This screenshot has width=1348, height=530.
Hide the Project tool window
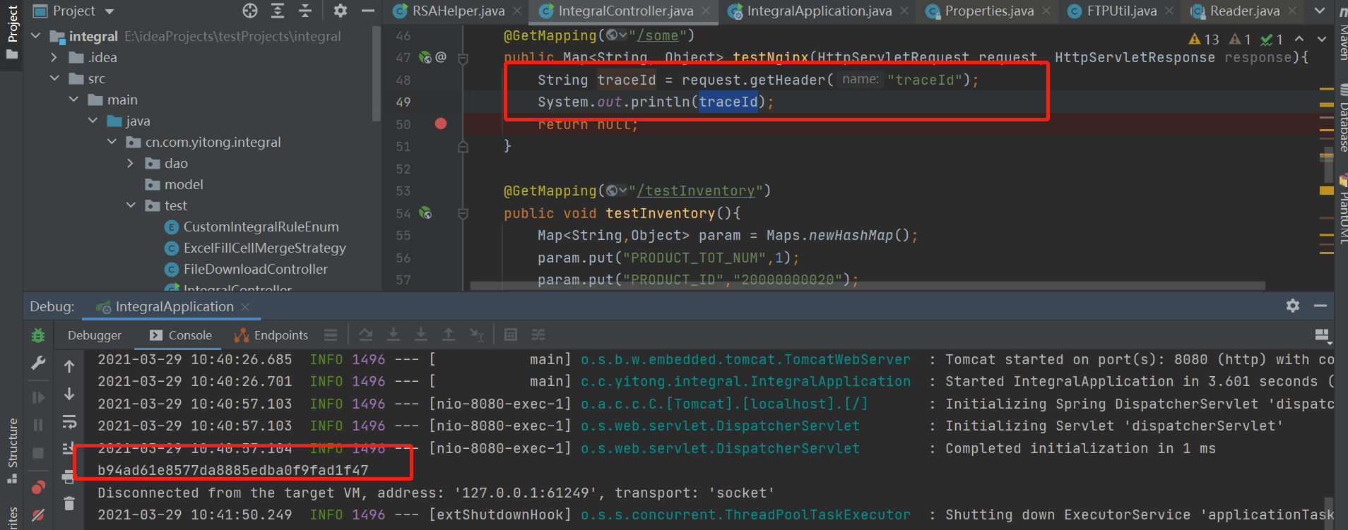pos(367,11)
